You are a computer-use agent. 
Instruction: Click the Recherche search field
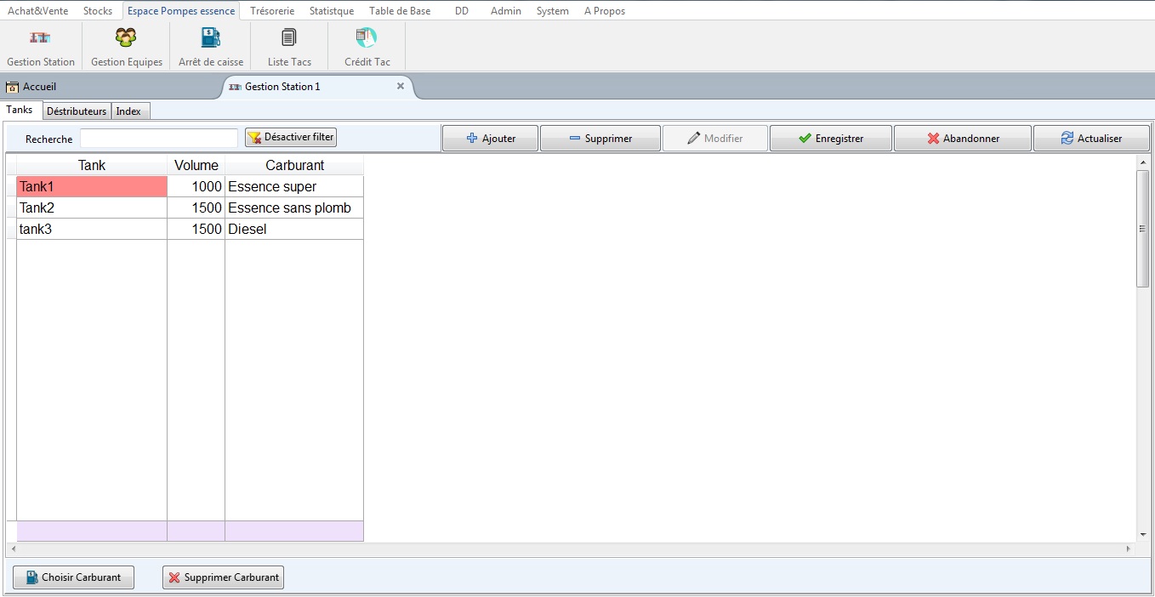[x=159, y=139]
